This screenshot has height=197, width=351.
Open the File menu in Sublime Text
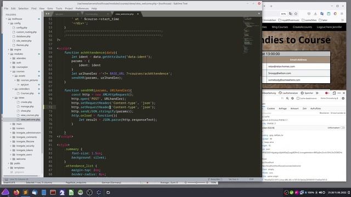click(6, 9)
